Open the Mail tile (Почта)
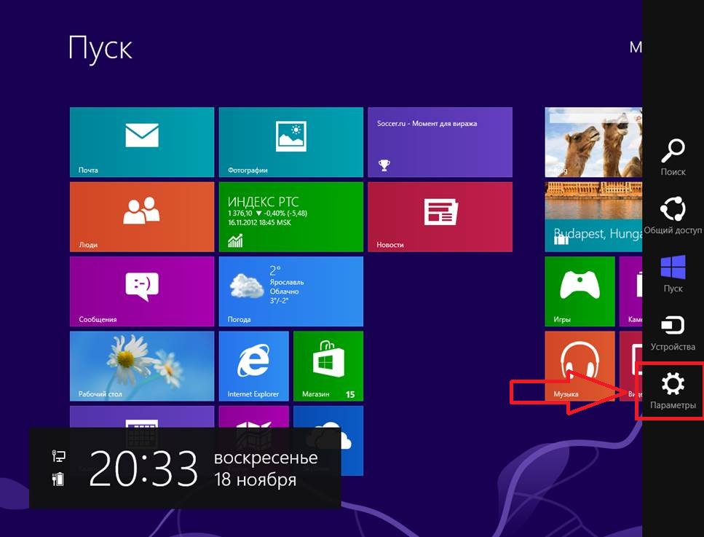The image size is (704, 537). pyautogui.click(x=142, y=142)
